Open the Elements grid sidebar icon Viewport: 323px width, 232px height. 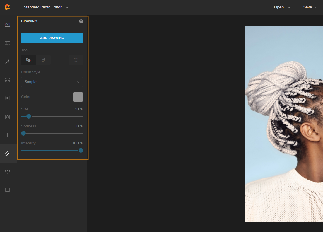(x=8, y=80)
